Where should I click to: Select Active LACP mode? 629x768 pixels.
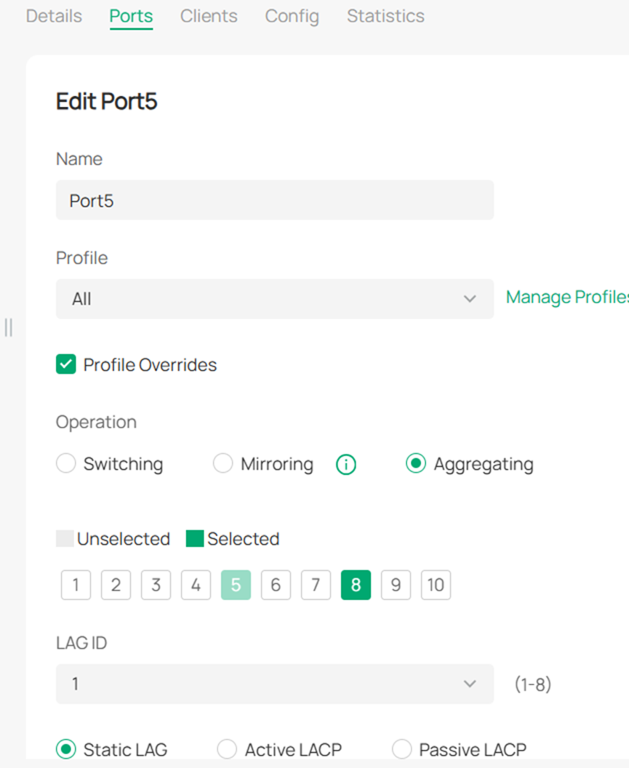pyautogui.click(x=228, y=749)
